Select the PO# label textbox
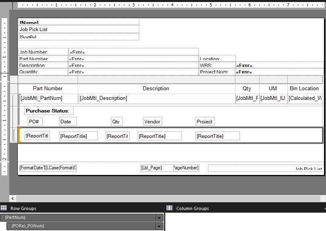 click(x=35, y=122)
